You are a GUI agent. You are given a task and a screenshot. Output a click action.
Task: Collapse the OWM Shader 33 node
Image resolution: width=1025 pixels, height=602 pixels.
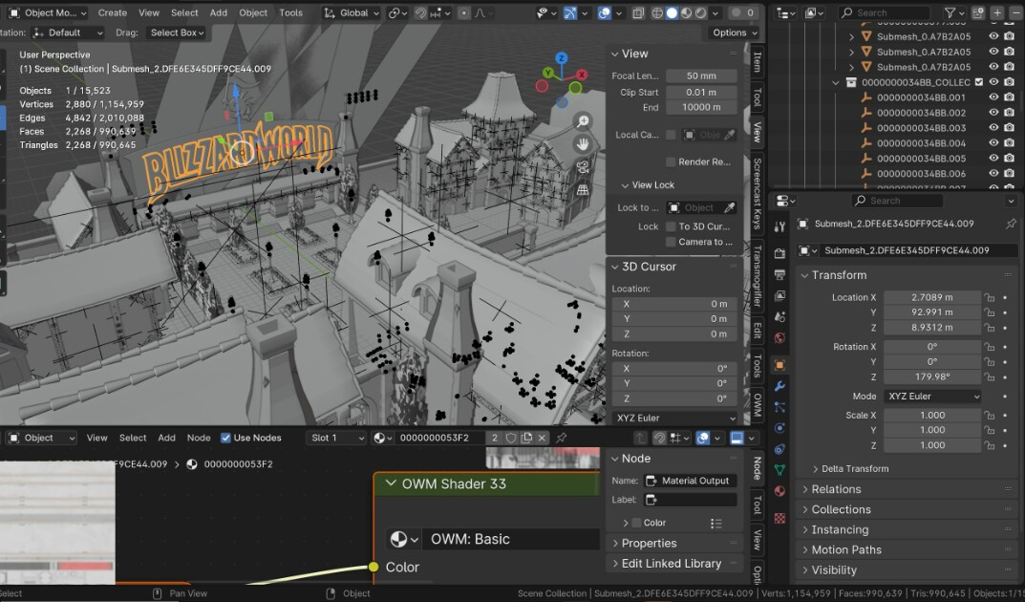point(391,484)
